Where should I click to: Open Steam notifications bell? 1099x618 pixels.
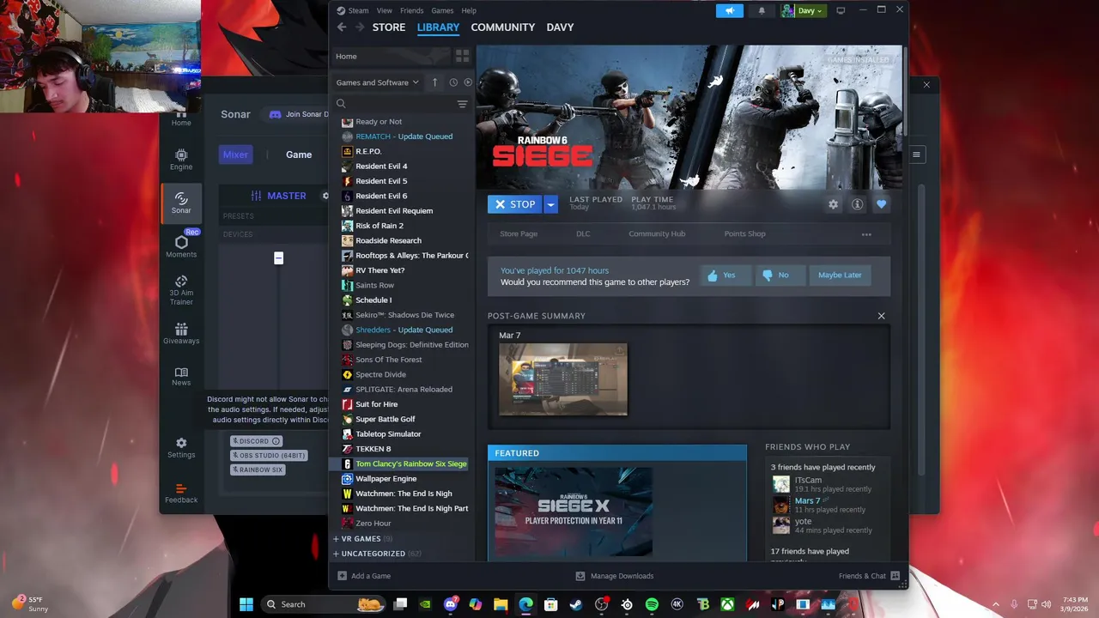(762, 10)
